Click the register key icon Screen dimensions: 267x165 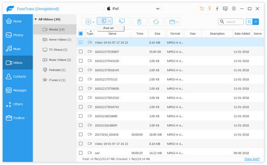209,8
